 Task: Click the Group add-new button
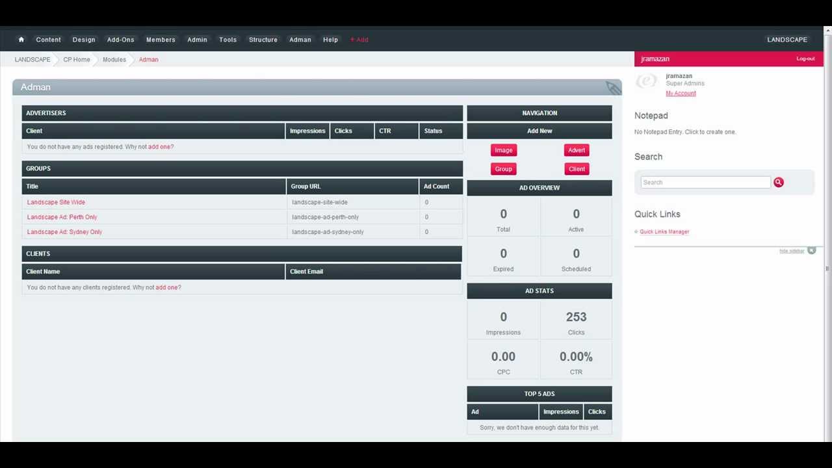tap(504, 169)
